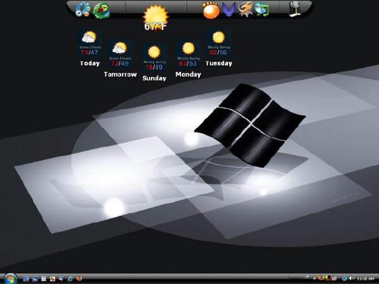This screenshot has height=284, width=379.
Task: Launch Firefox from quick launch
Action: (79, 279)
